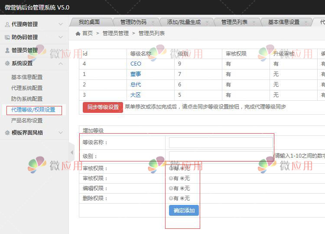
Task: Select 有 for 删除权限
Action: tap(171, 198)
